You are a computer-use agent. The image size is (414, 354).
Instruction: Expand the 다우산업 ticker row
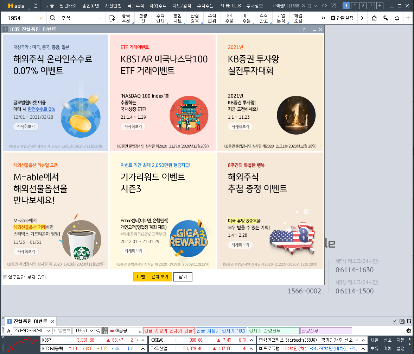pyautogui.click(x=251, y=349)
